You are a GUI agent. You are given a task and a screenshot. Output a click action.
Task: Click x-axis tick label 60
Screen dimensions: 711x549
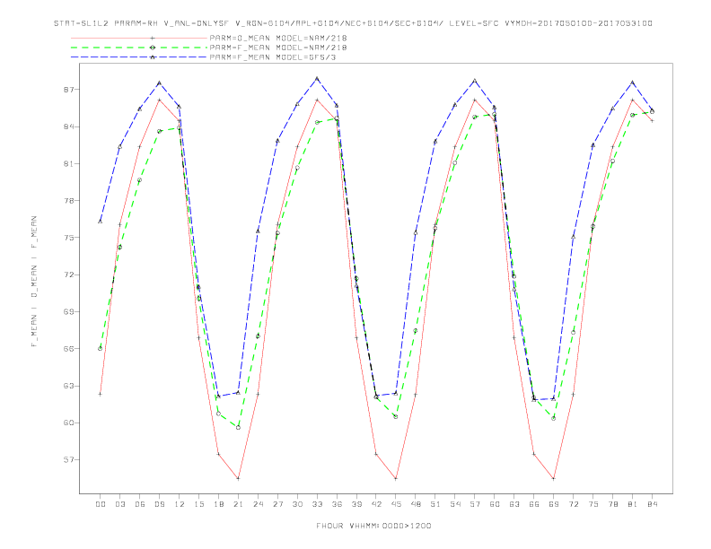click(x=495, y=504)
